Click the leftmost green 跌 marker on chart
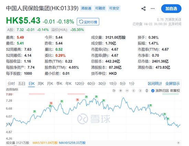Screen dimensions: 189x146 35,111
